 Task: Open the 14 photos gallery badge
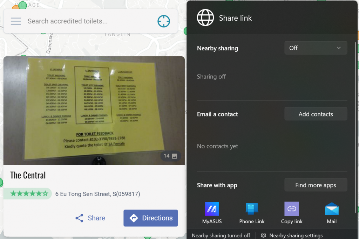click(171, 156)
